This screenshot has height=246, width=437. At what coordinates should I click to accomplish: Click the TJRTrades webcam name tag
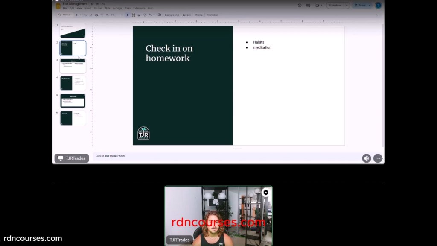pos(180,240)
